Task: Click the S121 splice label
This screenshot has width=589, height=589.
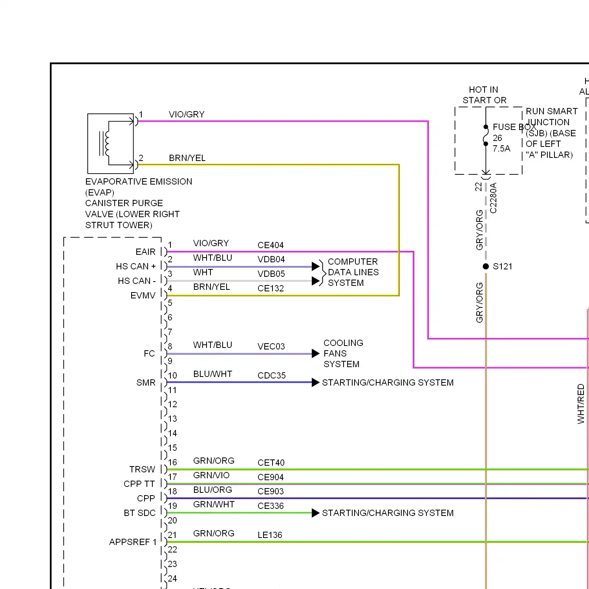Action: pos(503,266)
